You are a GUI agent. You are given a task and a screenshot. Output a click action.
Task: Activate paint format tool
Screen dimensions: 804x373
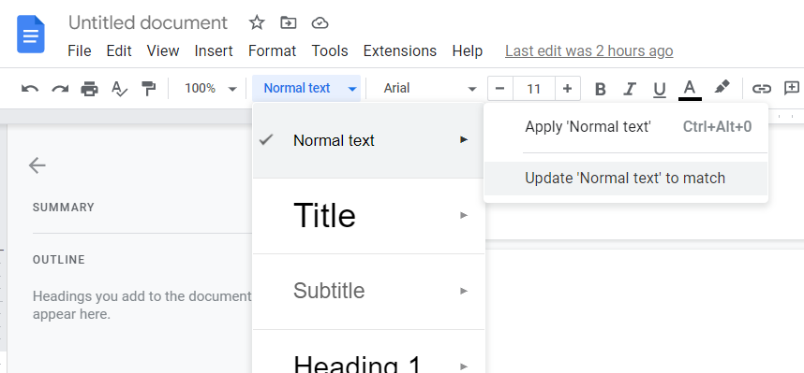point(149,89)
